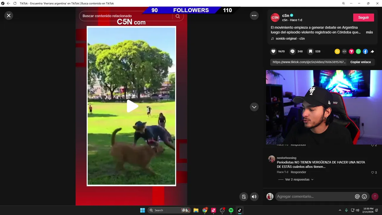This screenshot has height=215, width=382.
Task: Open network status tray icon
Action: (x=353, y=210)
